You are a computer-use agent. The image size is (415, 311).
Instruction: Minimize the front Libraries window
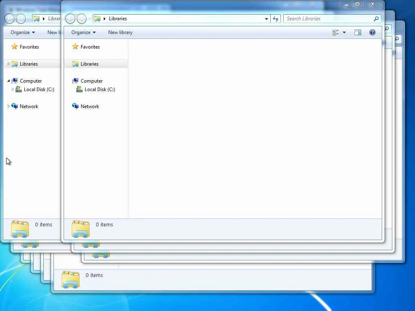[x=347, y=4]
